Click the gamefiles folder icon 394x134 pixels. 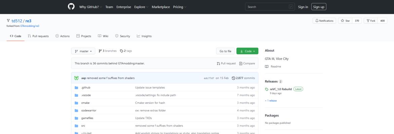[x=76, y=118]
